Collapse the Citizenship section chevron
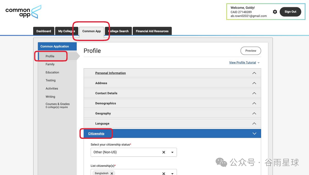 [254, 134]
